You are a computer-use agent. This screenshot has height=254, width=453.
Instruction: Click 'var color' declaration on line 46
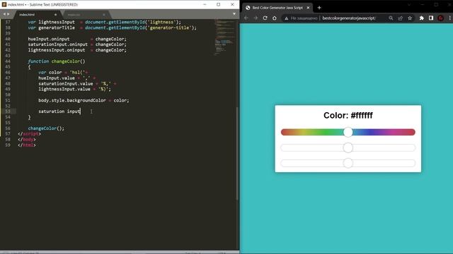click(50, 72)
